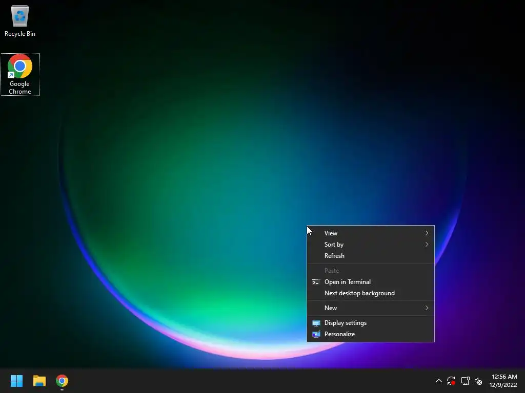525x393 pixels.
Task: Select Open in Terminal
Action: (371, 282)
